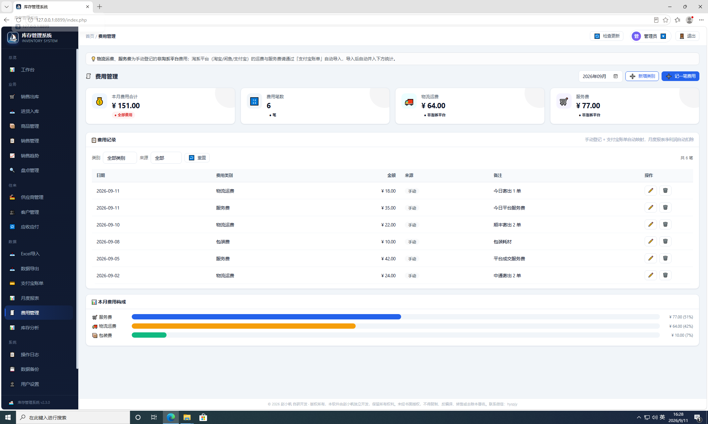Delete the 包装耗材 expense row
The height and width of the screenshot is (424, 708).
point(665,241)
